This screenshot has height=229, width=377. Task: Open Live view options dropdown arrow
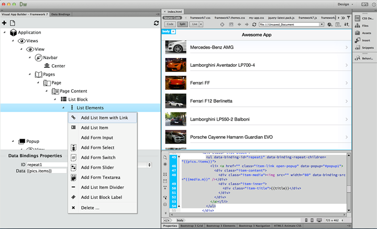coord(201,24)
